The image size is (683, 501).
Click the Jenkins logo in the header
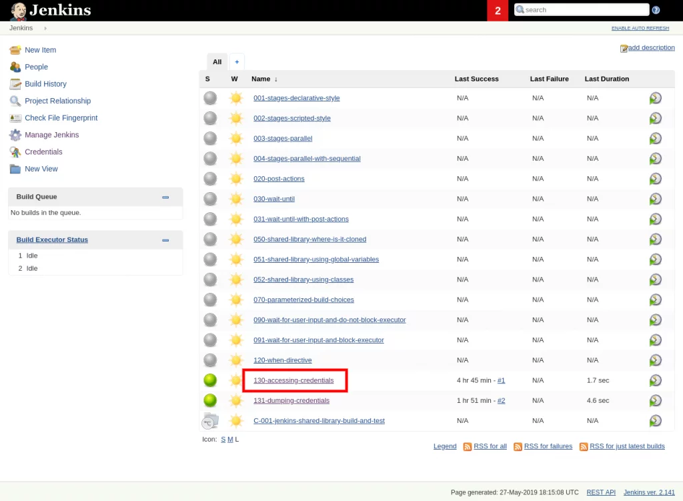(51, 11)
